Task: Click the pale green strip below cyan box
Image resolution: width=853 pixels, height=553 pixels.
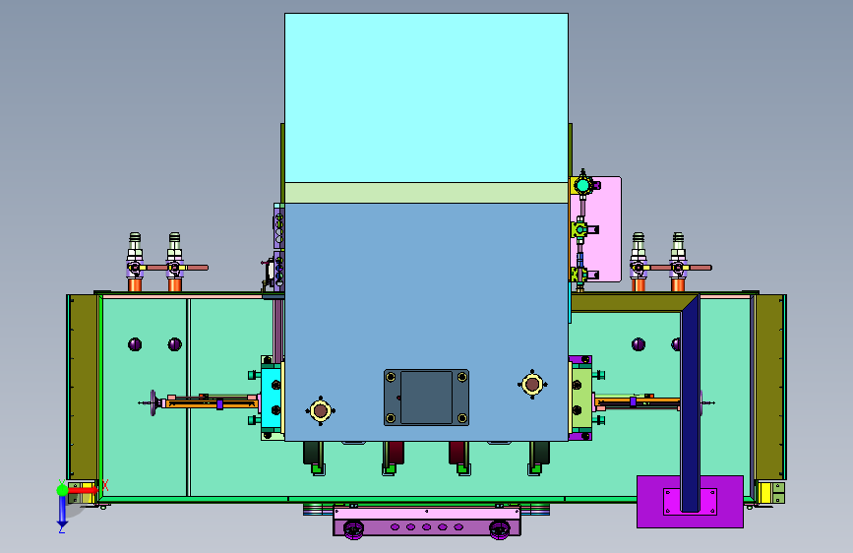Action: (426, 193)
